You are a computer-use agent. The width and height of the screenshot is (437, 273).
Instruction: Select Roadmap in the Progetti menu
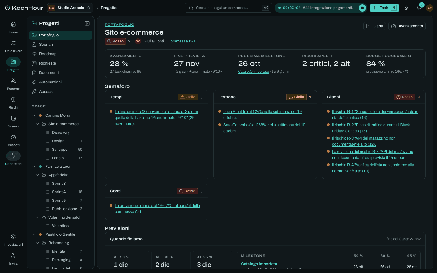[61, 54]
